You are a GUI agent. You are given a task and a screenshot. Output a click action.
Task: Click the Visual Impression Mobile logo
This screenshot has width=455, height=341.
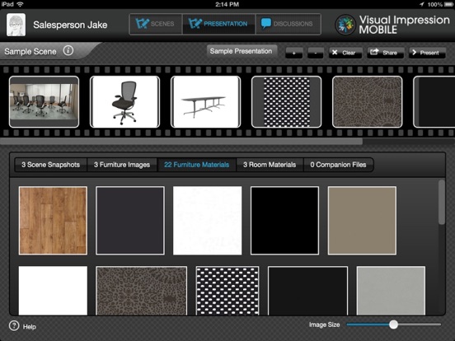pyautogui.click(x=345, y=25)
